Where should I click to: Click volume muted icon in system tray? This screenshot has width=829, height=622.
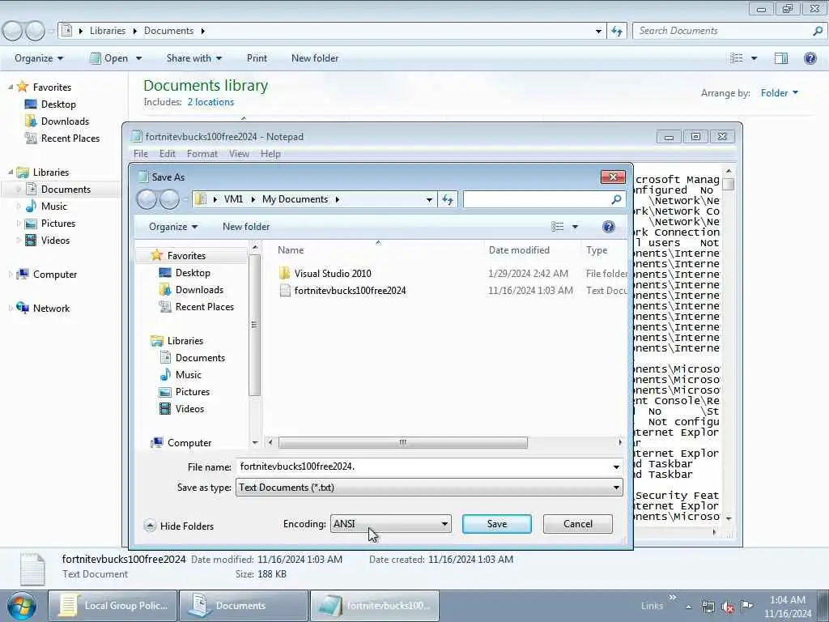(x=728, y=607)
